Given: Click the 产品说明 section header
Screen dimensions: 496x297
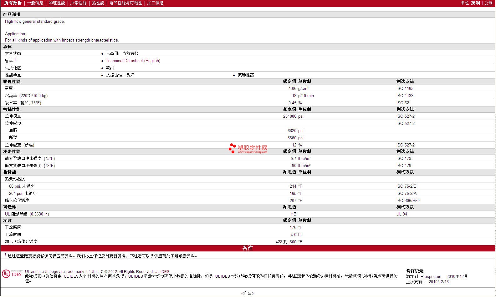Looking at the screenshot, I should pos(12,14).
